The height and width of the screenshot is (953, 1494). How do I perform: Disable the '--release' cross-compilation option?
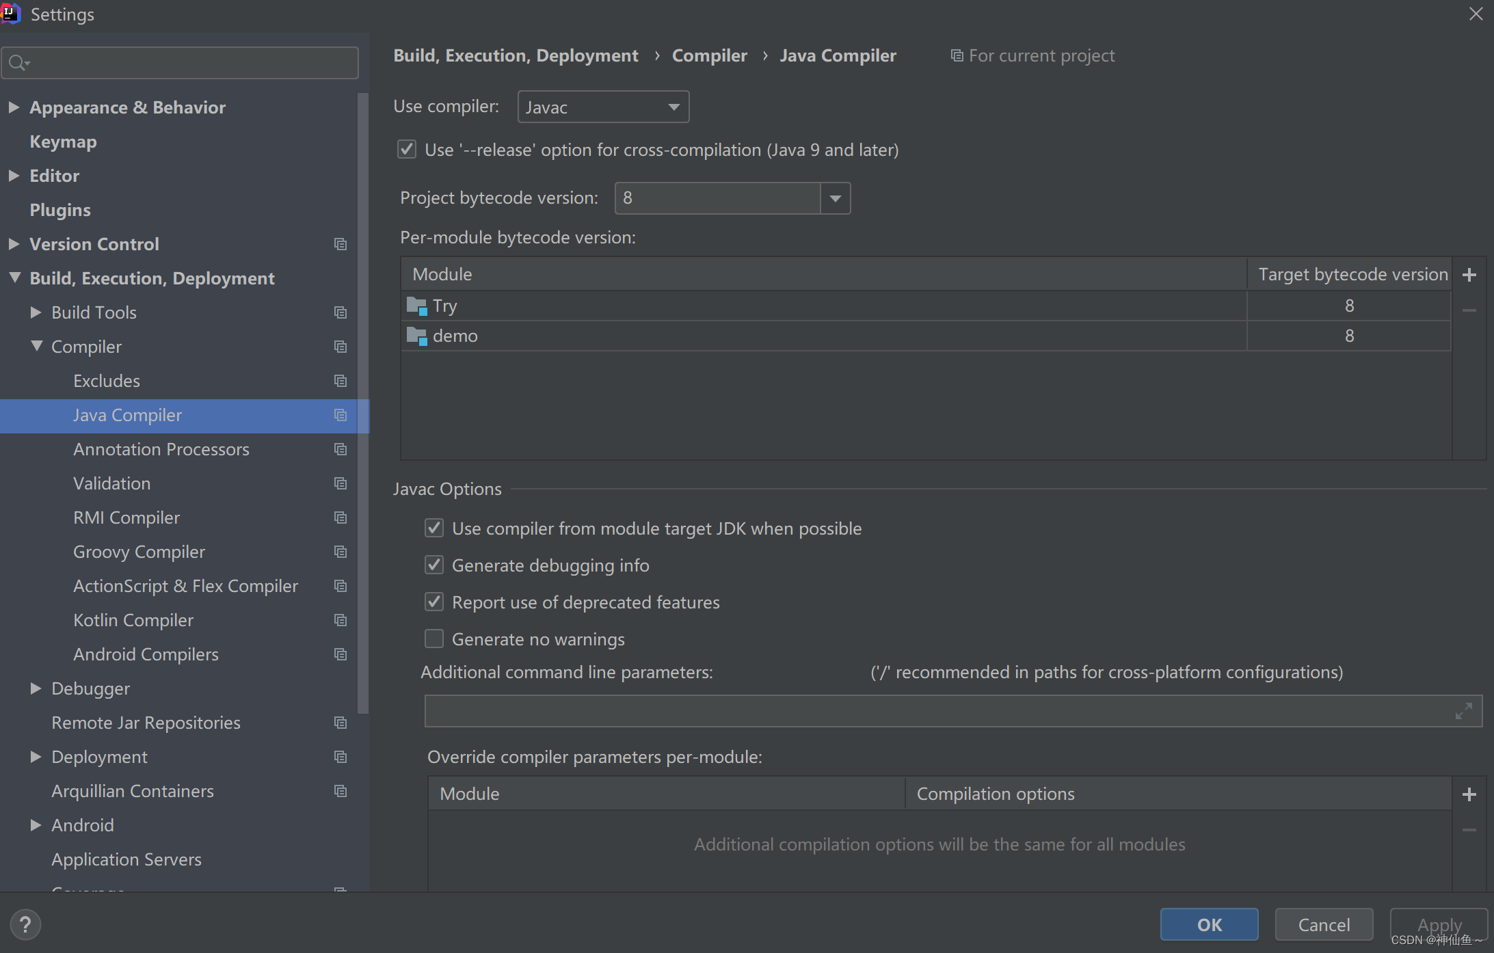tap(407, 150)
